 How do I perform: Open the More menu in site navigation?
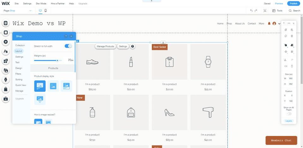[262, 23]
